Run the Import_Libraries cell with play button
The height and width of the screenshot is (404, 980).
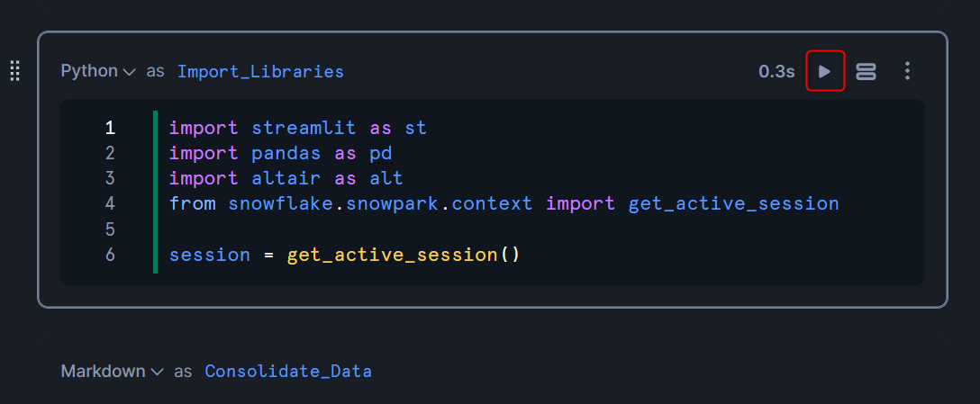tap(825, 71)
